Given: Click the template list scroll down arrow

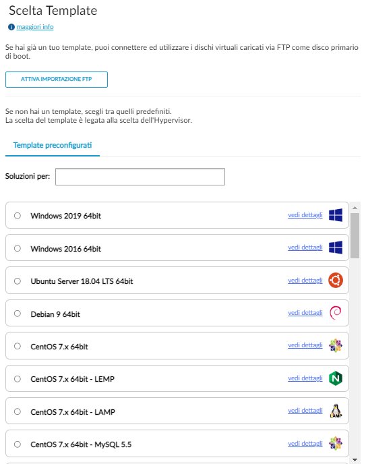Looking at the screenshot, I should pos(355,460).
